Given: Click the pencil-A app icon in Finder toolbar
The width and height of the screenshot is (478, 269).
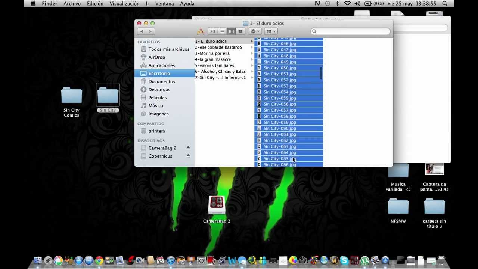Looking at the screenshot, I should [201, 31].
